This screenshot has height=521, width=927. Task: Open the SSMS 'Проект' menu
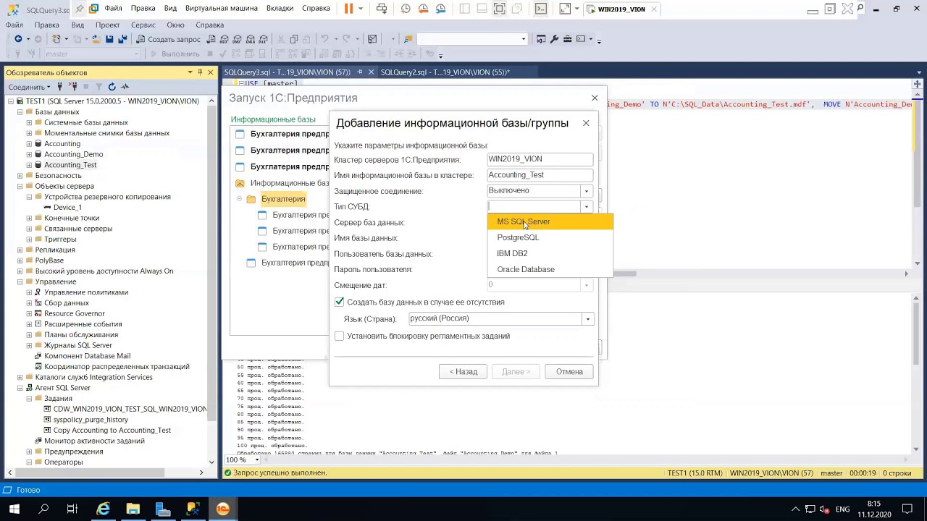coord(107,25)
